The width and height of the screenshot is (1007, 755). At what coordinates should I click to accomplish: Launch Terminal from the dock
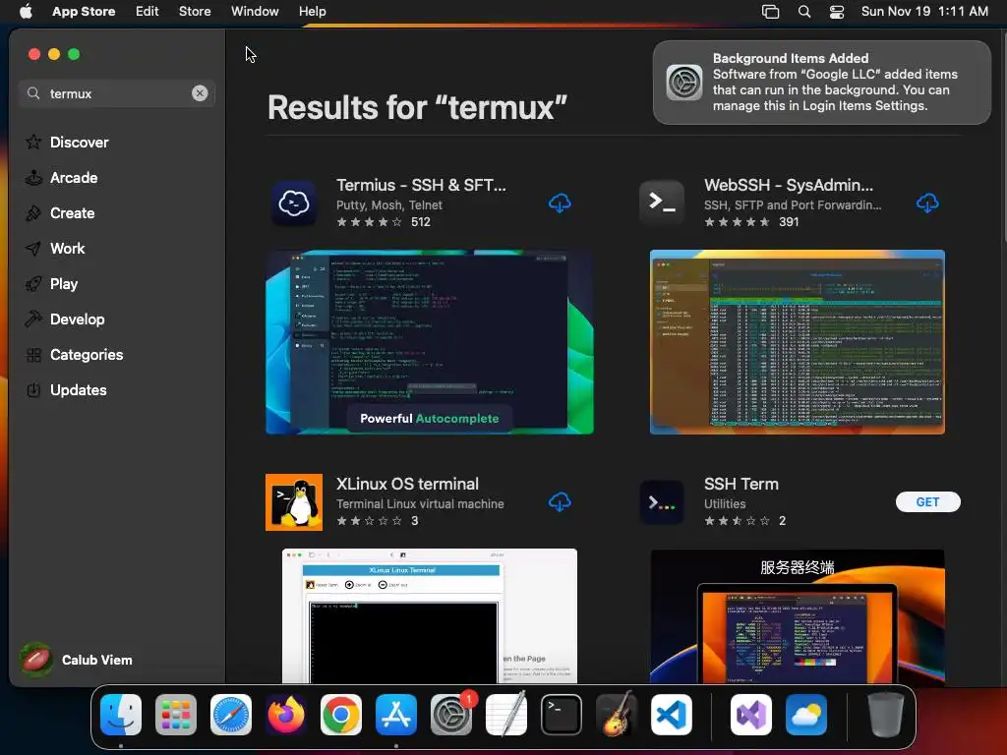point(562,714)
